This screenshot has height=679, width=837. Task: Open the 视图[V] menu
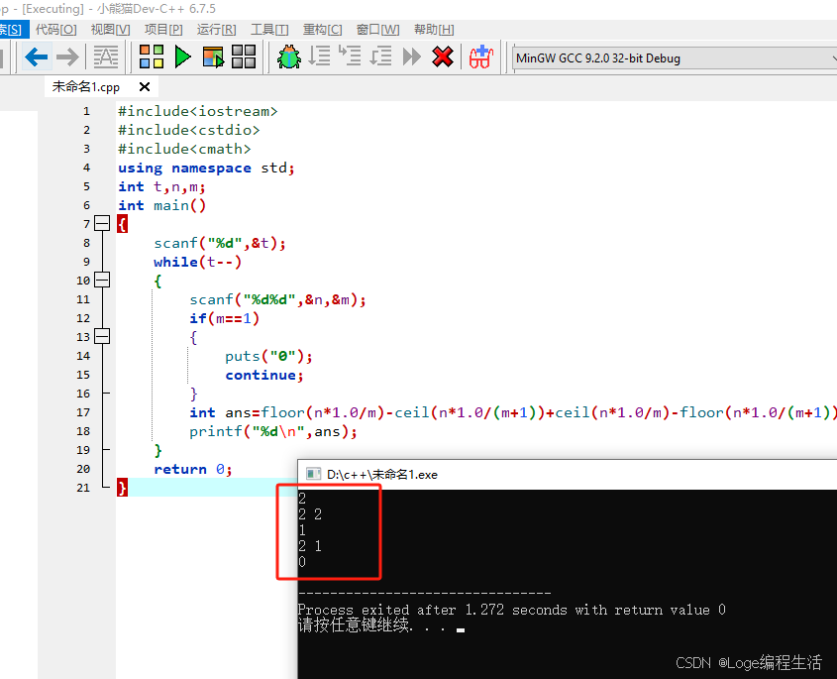110,30
